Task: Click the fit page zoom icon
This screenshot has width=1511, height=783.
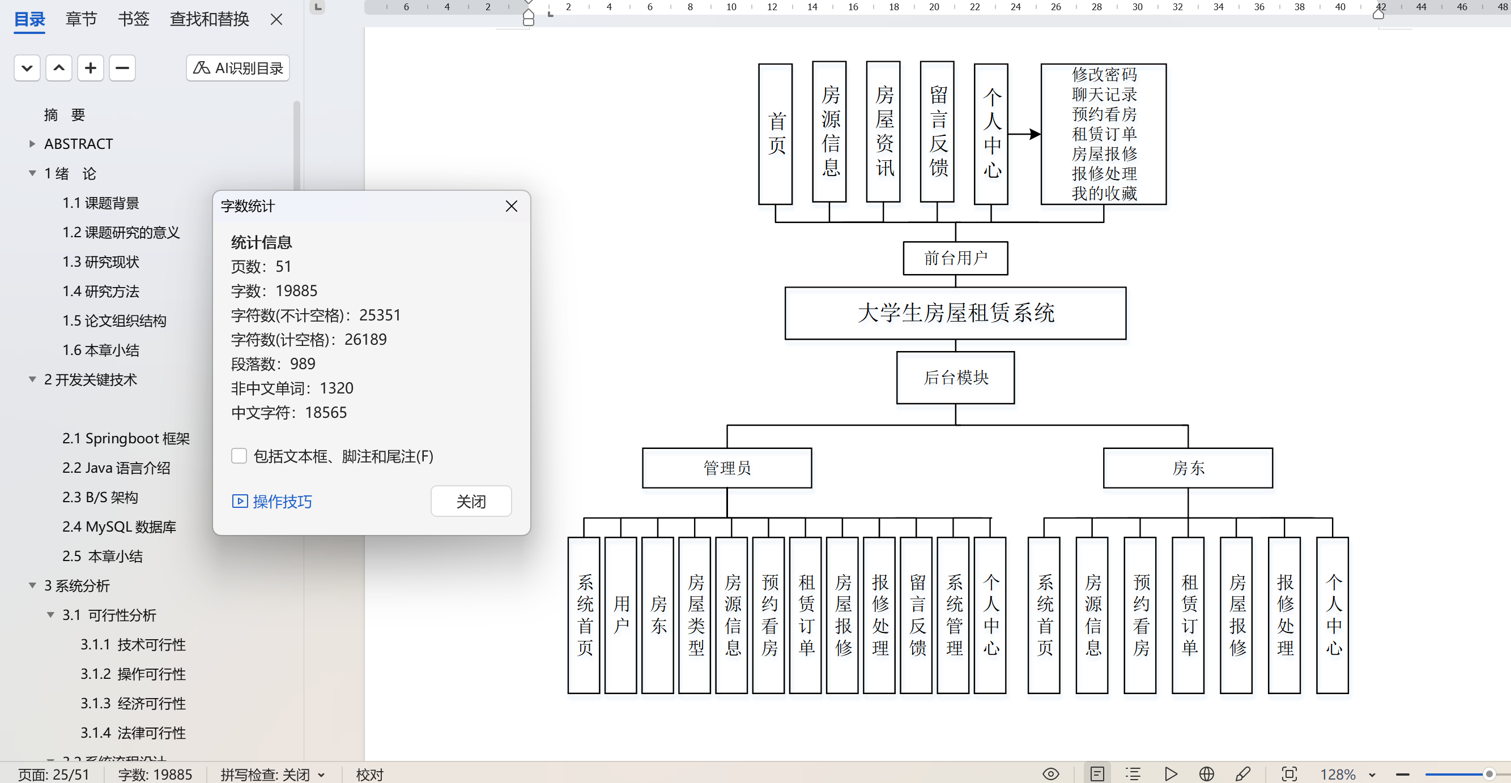Action: [1289, 774]
